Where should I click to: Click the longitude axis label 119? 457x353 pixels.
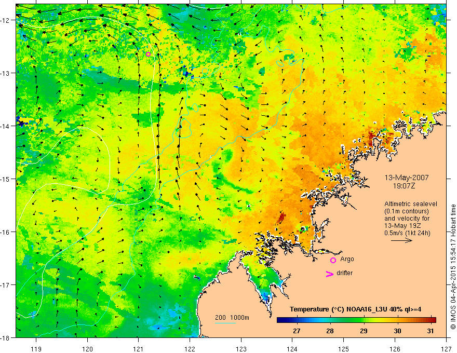click(x=36, y=349)
